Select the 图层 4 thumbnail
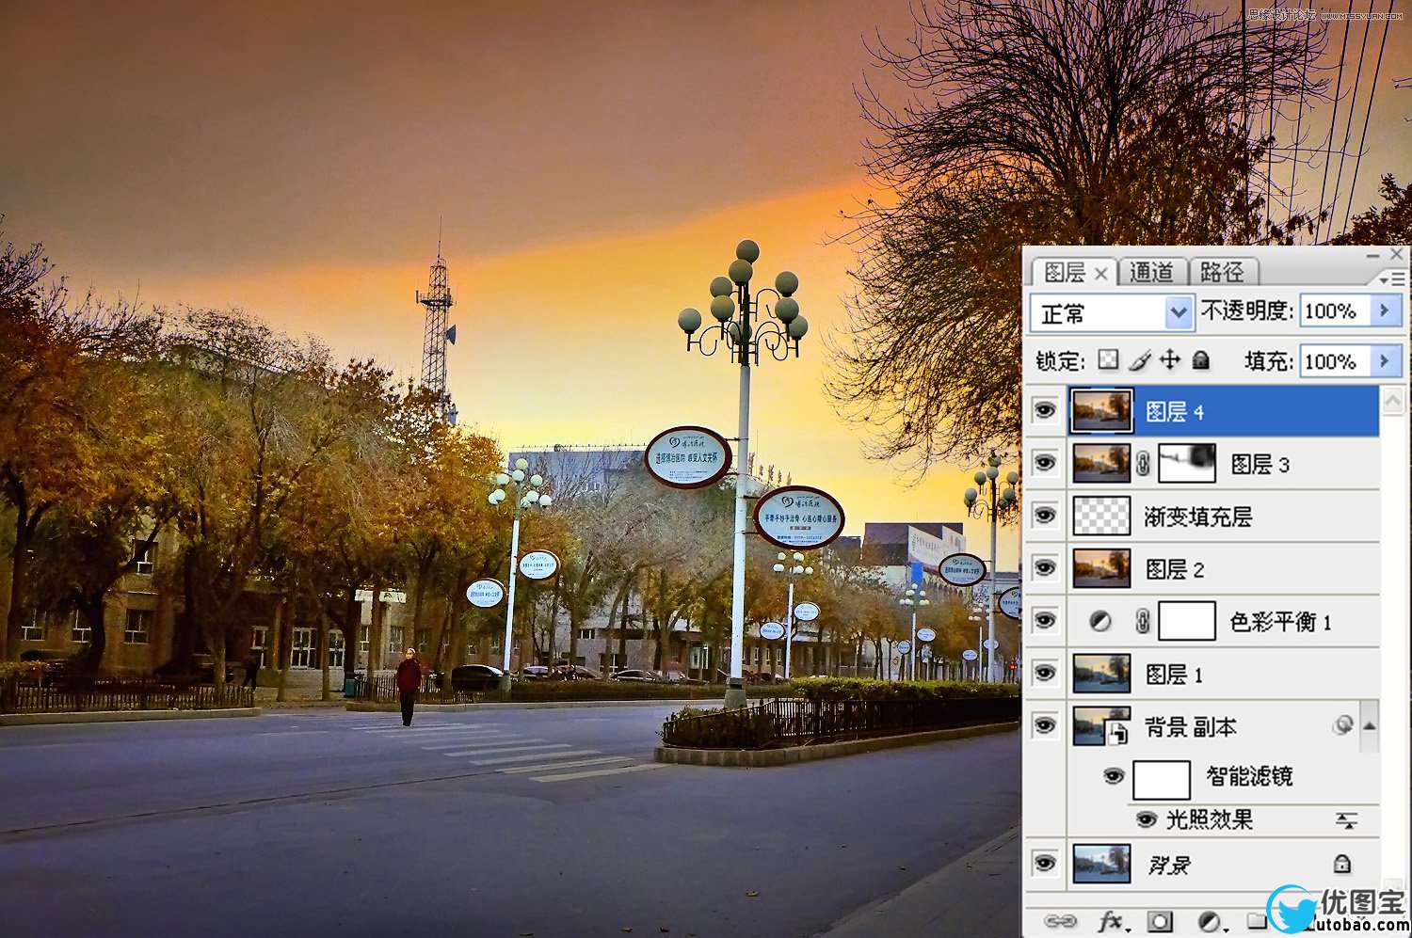Image resolution: width=1412 pixels, height=938 pixels. [1101, 410]
